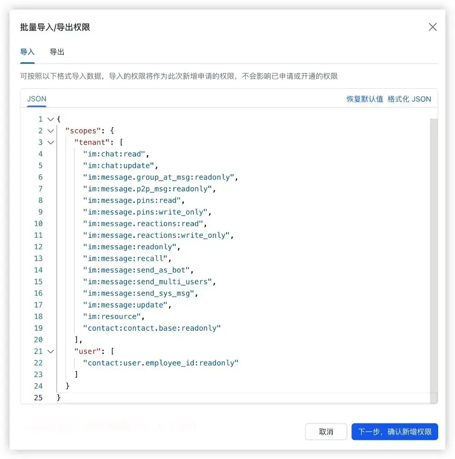Open the JSON editor tab
This screenshot has width=455, height=459.
(x=36, y=99)
